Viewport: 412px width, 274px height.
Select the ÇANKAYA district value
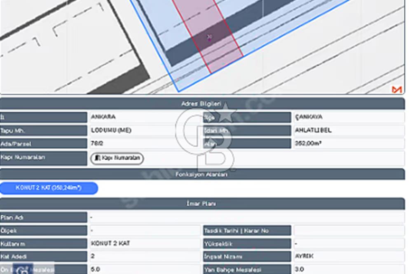coord(309,117)
